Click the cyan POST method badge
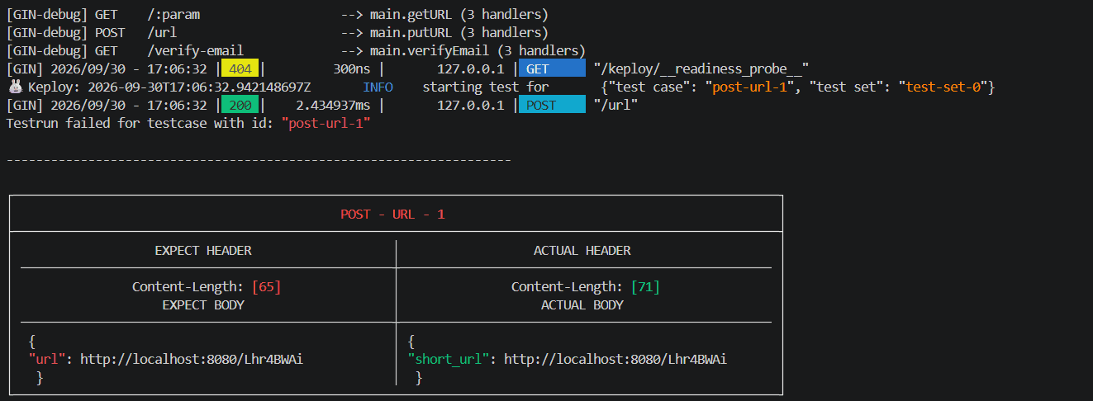The image size is (1093, 401). pos(551,105)
